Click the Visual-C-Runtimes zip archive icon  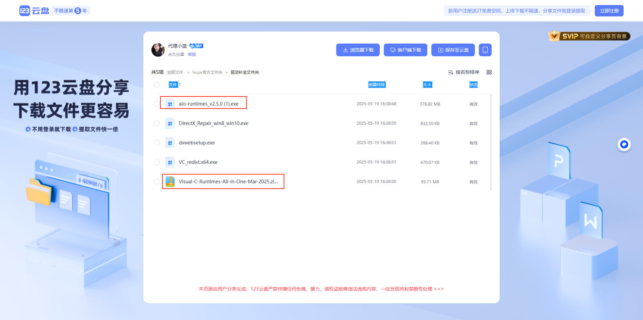point(170,182)
